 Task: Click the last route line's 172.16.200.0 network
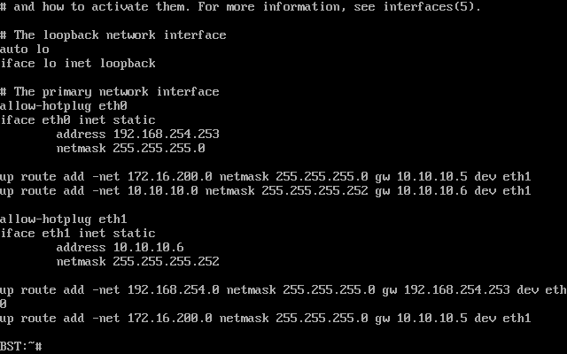170,319
